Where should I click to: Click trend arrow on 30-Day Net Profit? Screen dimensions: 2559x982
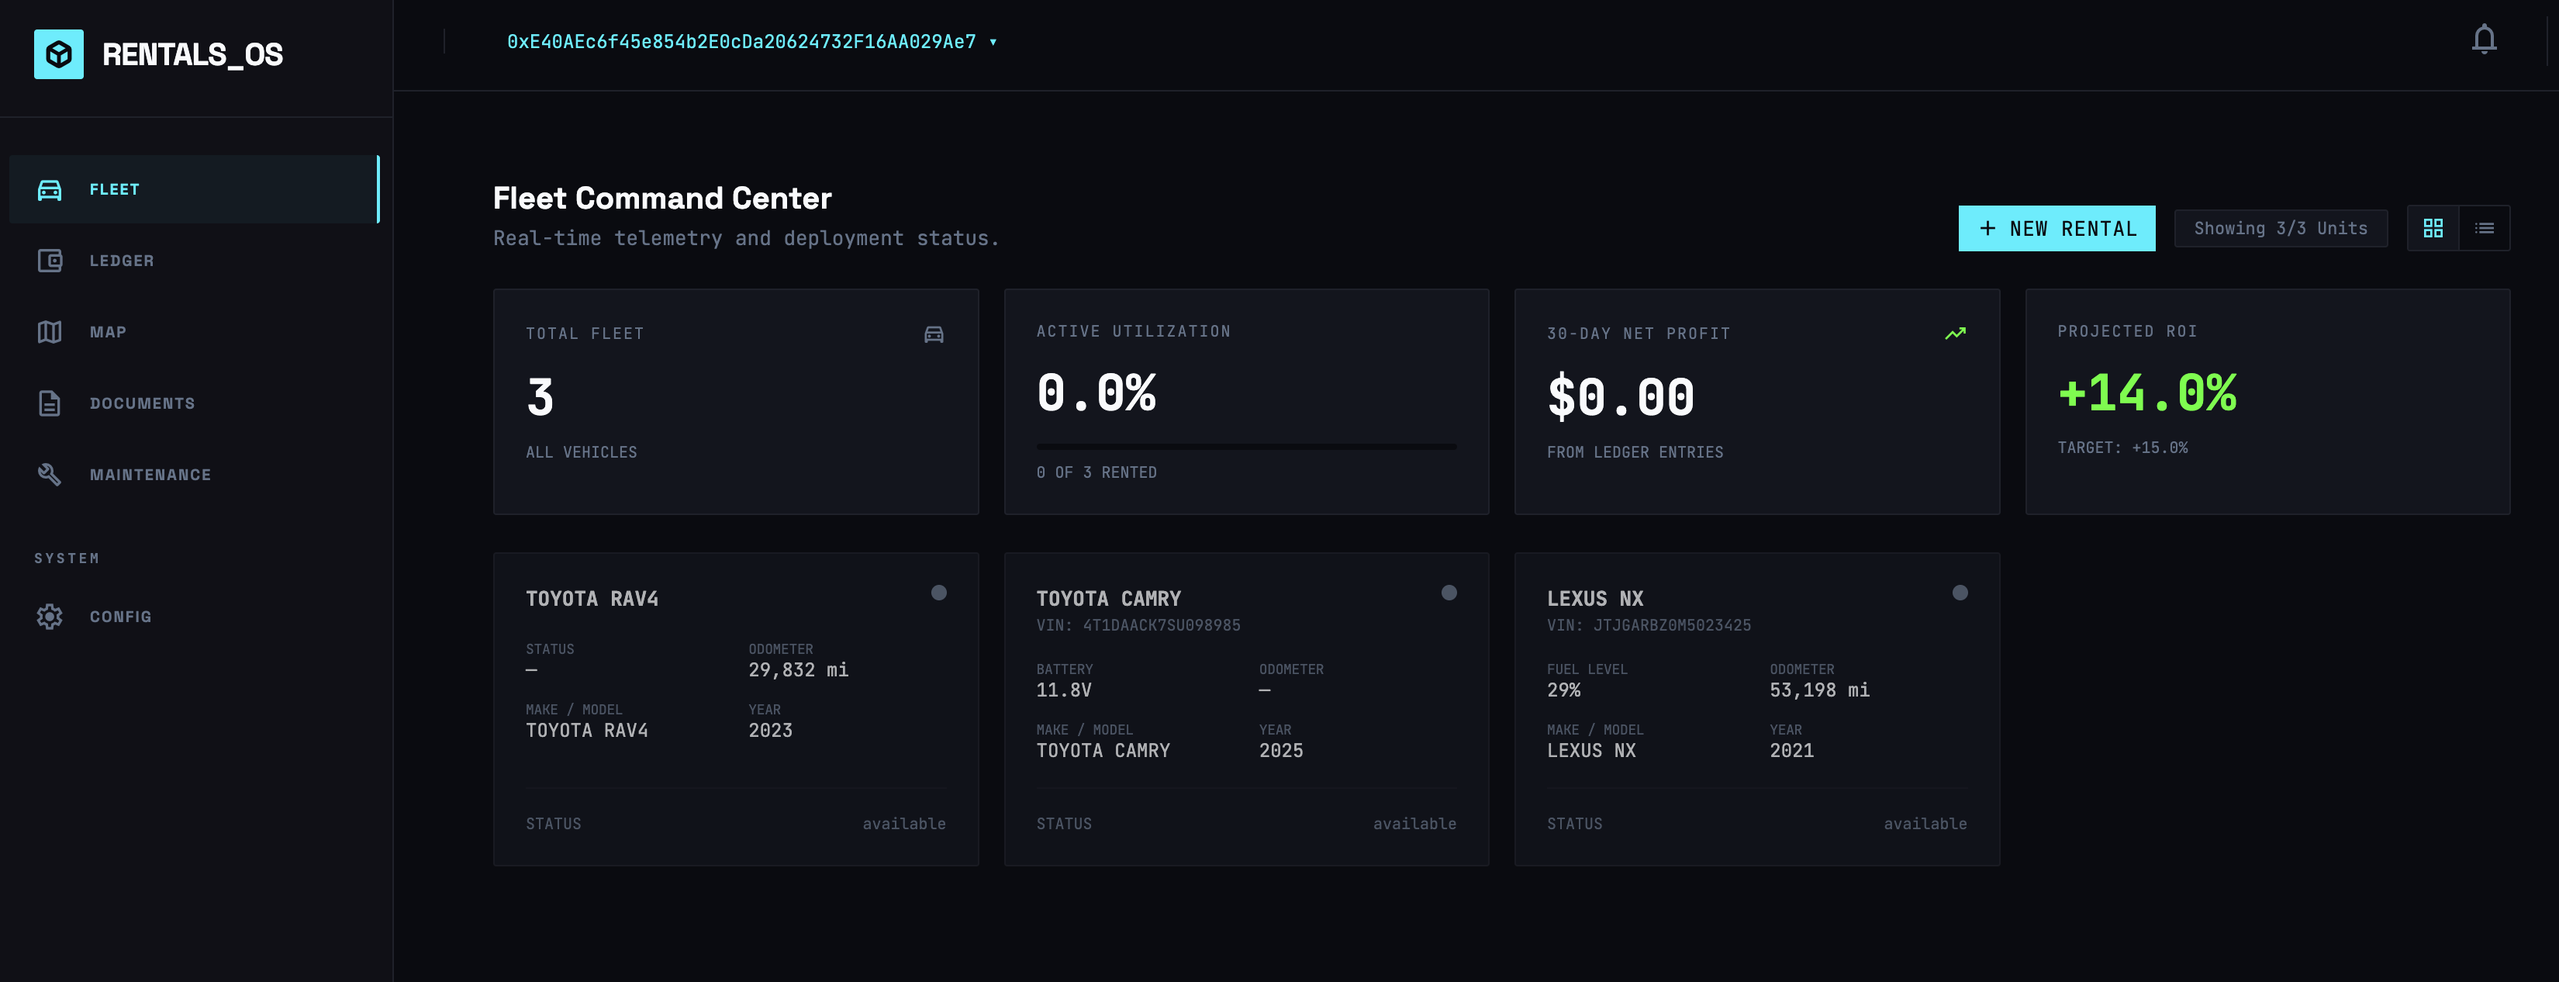(1955, 334)
